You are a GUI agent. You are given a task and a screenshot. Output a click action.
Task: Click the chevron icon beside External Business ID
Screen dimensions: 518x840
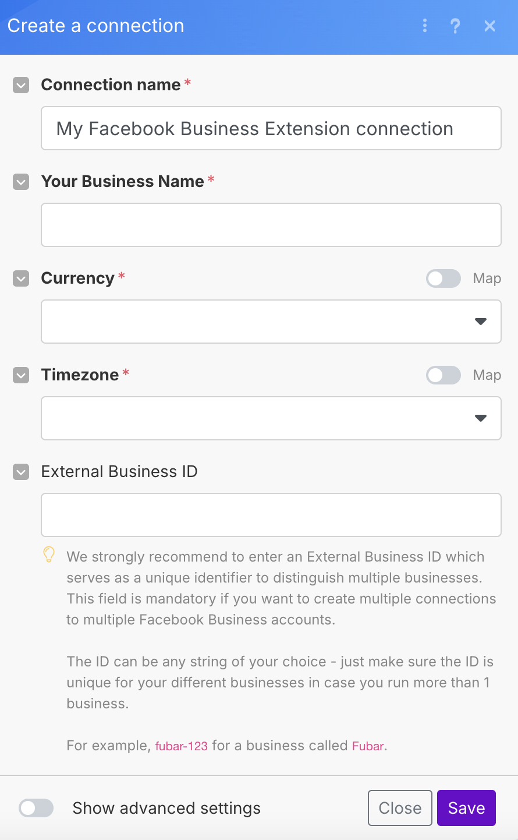[x=21, y=472]
